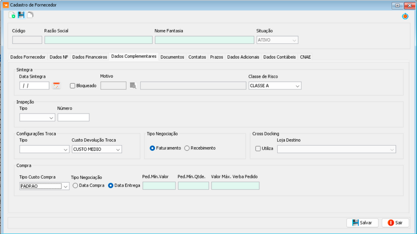The width and height of the screenshot is (417, 234).
Task: Click the Ped.Mín.Valor field
Action: click(x=159, y=186)
